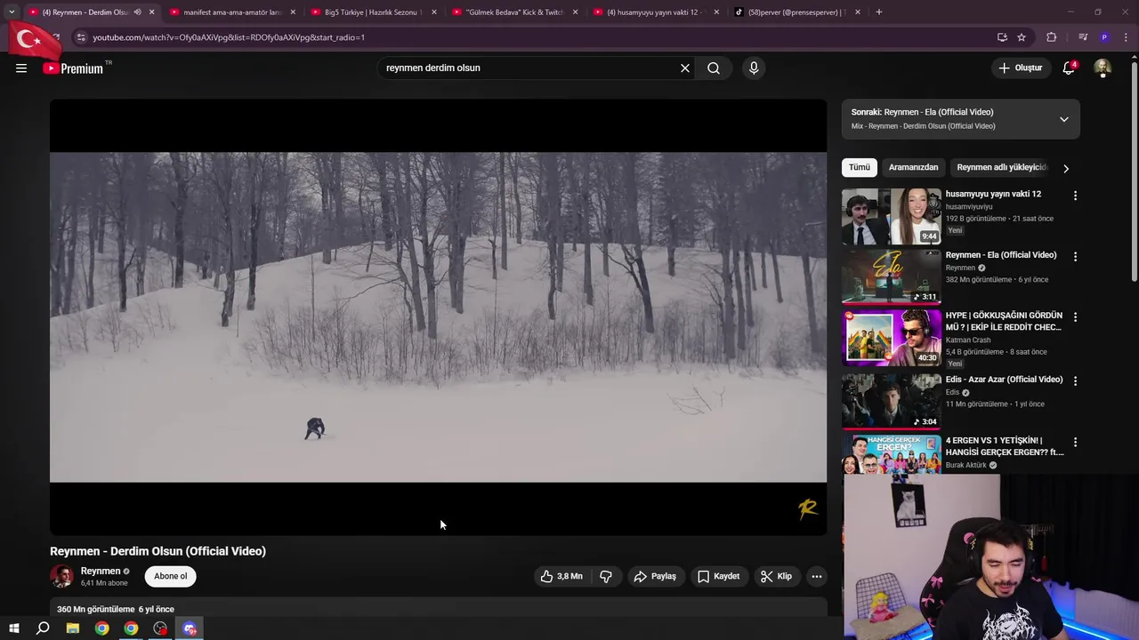The image size is (1139, 640).
Task: Dislike the video with thumbs down
Action: [x=606, y=577]
